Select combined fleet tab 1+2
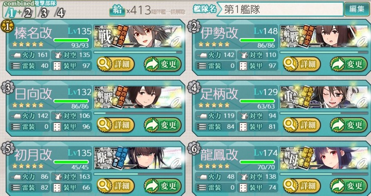The image size is (371, 196). pyautogui.click(x=19, y=13)
